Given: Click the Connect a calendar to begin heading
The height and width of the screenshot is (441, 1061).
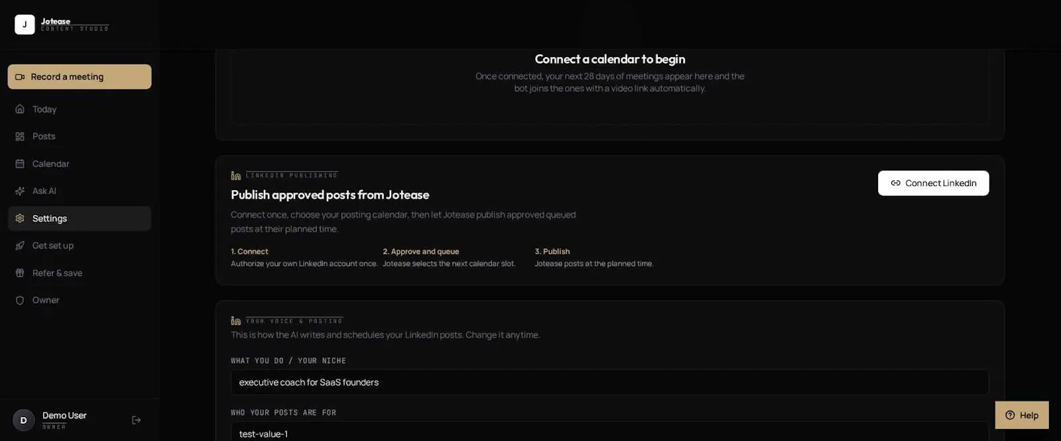Looking at the screenshot, I should pyautogui.click(x=610, y=59).
